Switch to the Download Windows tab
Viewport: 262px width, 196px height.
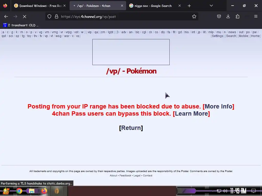pyautogui.click(x=40, y=6)
